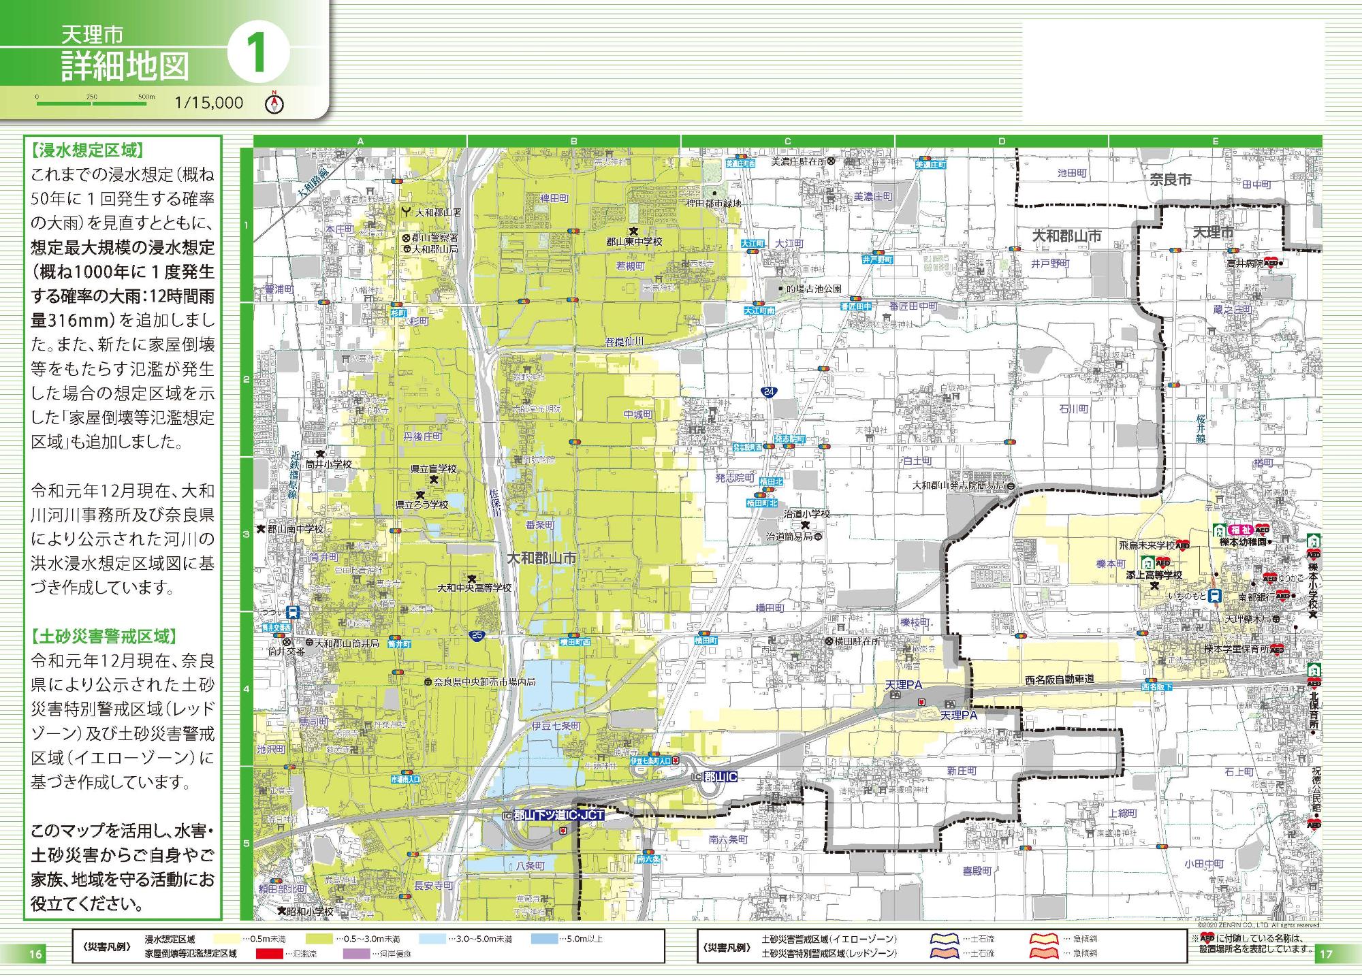Click the 美濃庄駐在所 label

click(x=797, y=162)
